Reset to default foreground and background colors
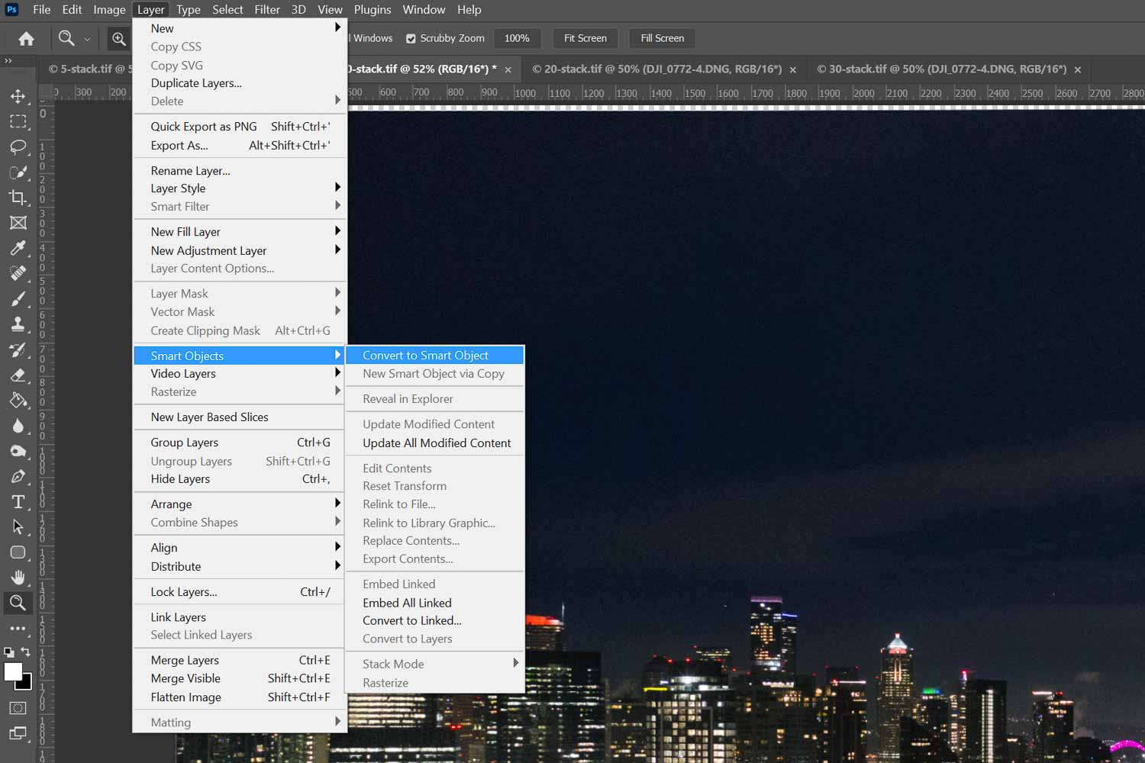 coord(8,652)
